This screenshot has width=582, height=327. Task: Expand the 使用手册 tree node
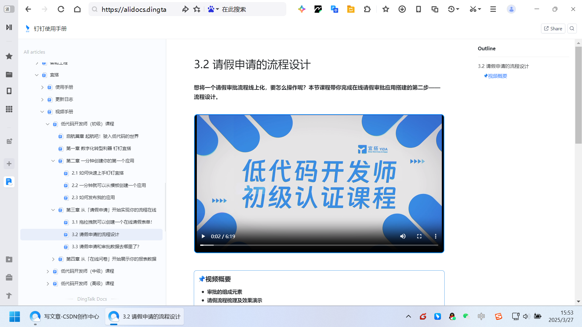point(42,87)
